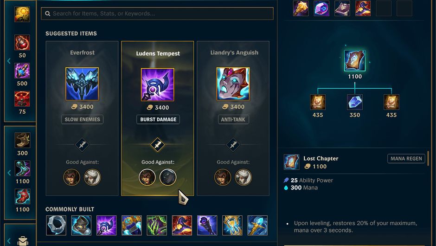The height and width of the screenshot is (246, 436).
Task: Buy the 50 gold health potion
Action: [22, 43]
